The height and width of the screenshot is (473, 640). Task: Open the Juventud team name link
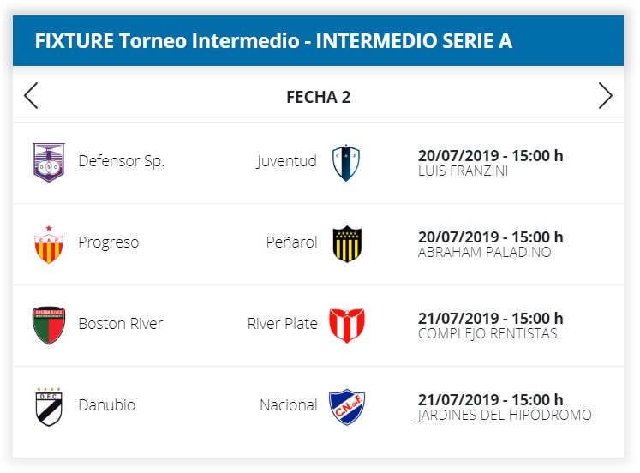[x=286, y=161]
